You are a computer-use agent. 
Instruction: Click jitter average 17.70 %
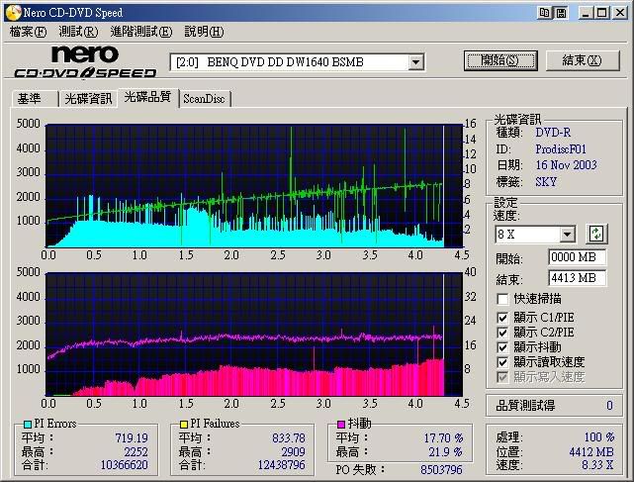pyautogui.click(x=443, y=437)
